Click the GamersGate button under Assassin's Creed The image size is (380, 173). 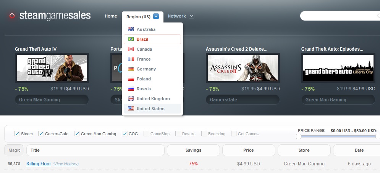click(243, 100)
